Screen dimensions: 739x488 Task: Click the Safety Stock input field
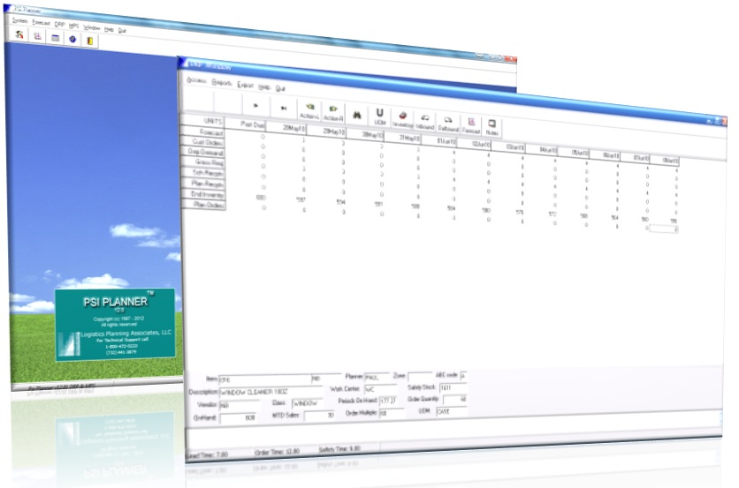tap(453, 387)
